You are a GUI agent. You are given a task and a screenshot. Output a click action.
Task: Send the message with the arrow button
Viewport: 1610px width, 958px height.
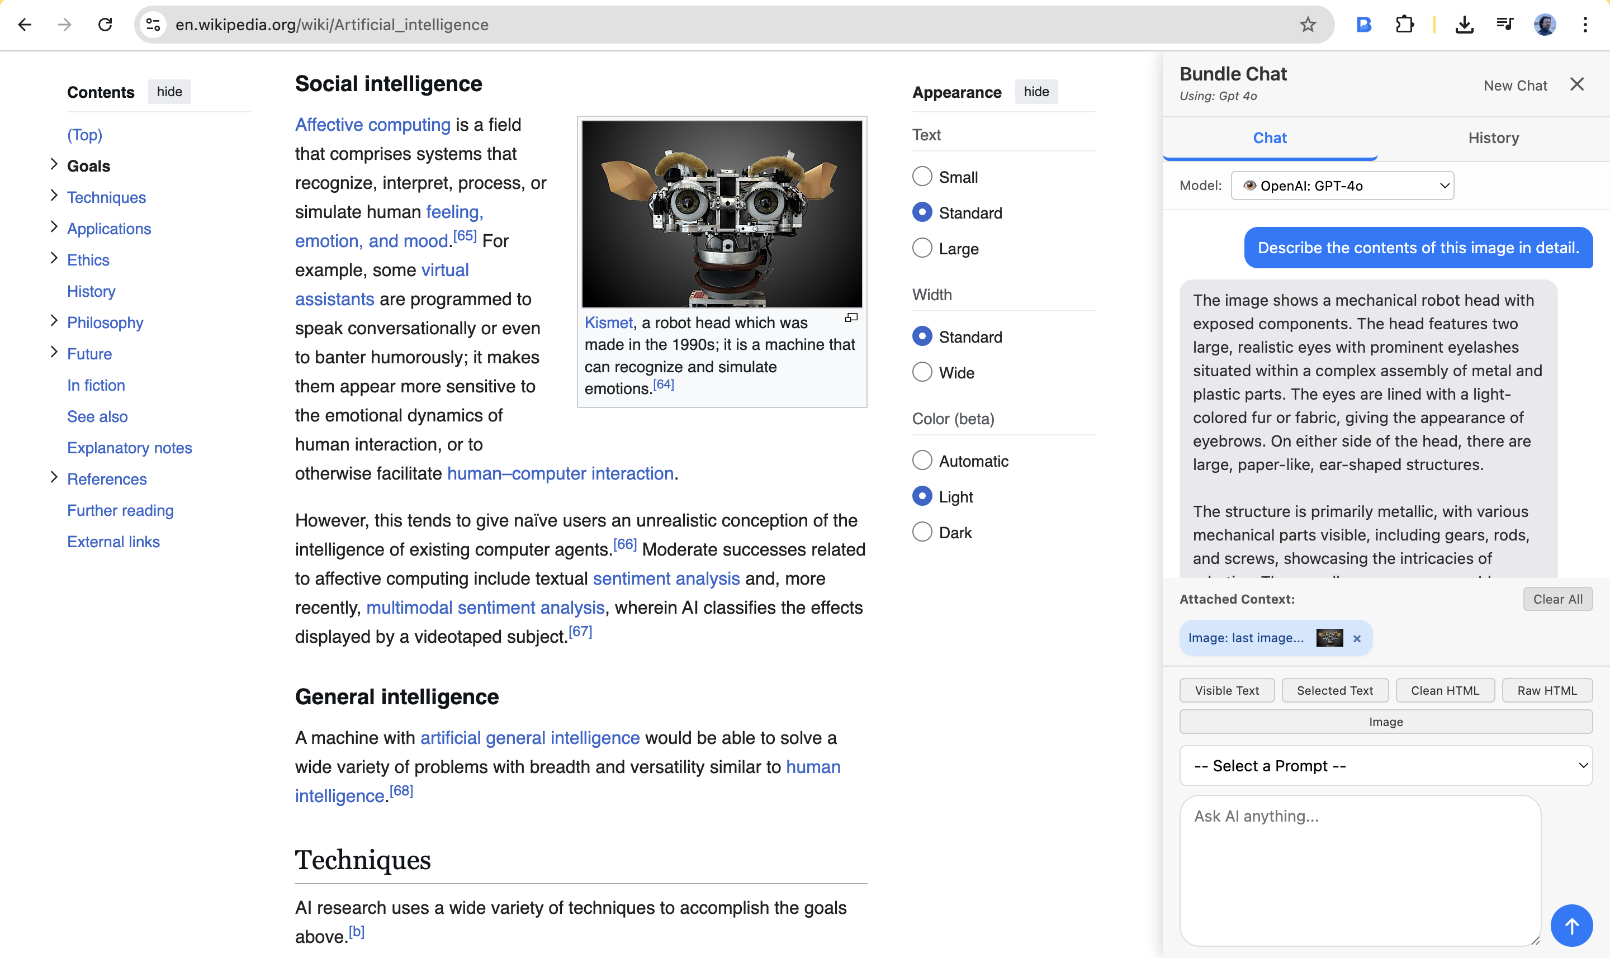tap(1571, 926)
